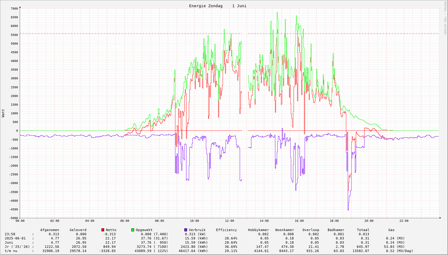Select the Badkamer column header
The height and width of the screenshot is (255, 448).
coord(336,230)
